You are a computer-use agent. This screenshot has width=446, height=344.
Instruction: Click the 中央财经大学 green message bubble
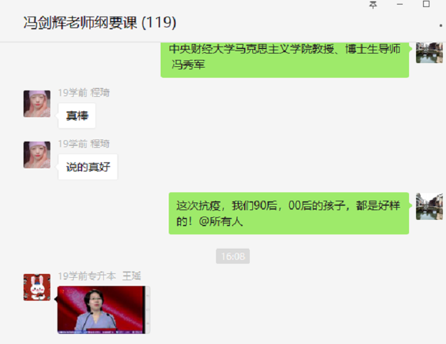click(x=285, y=60)
